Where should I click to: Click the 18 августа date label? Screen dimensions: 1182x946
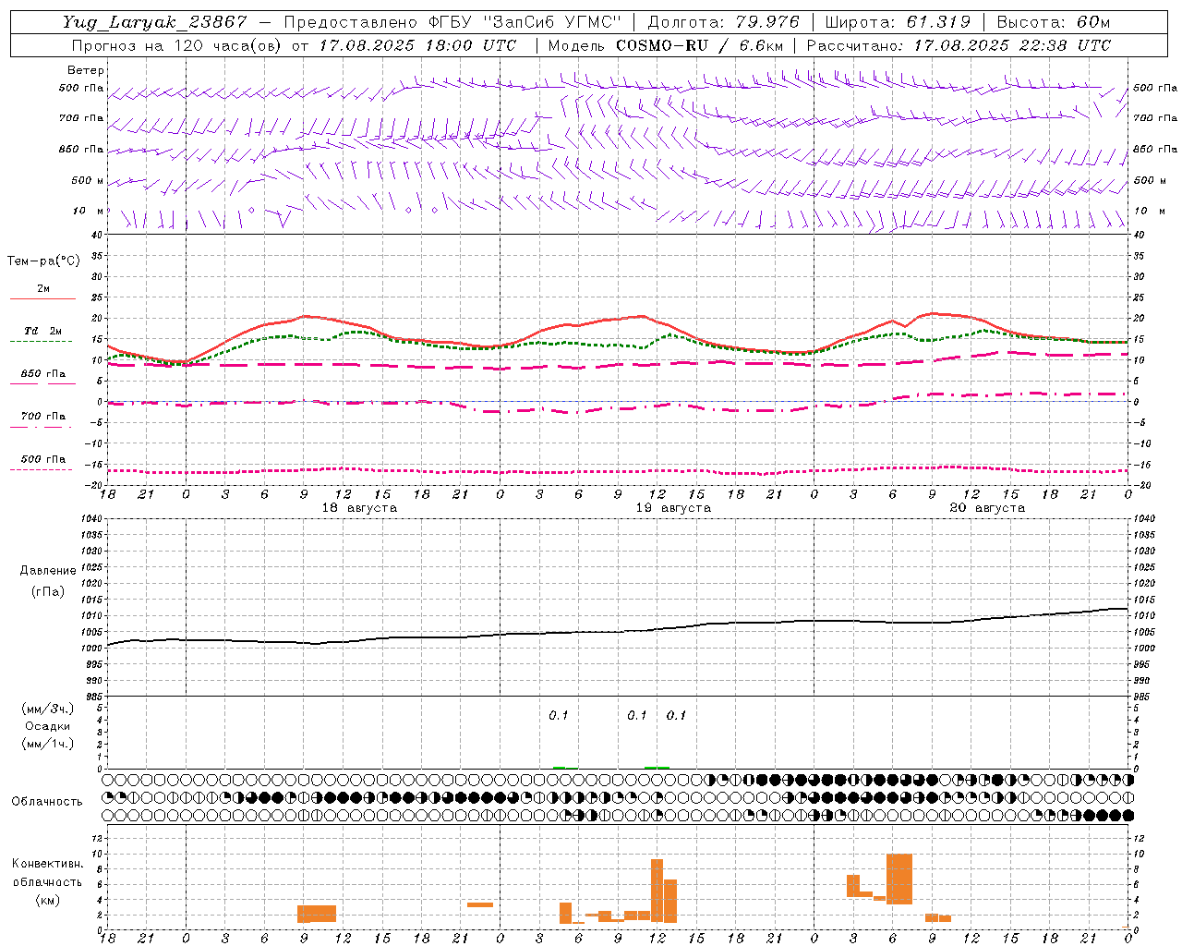(359, 508)
